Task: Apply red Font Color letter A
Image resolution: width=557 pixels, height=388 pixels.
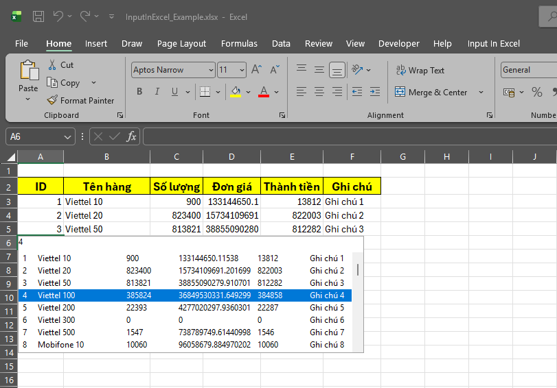Action: pos(264,91)
